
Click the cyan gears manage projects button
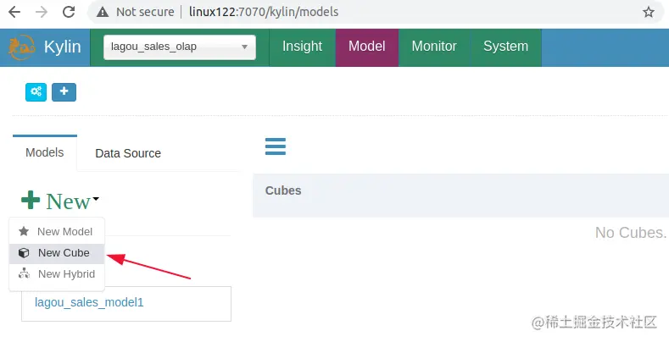[x=36, y=92]
